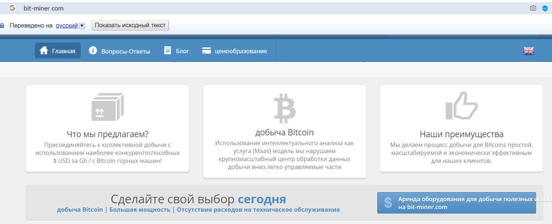Click the Что мы предлагаем? heading
The image size is (552, 224).
[x=107, y=134]
